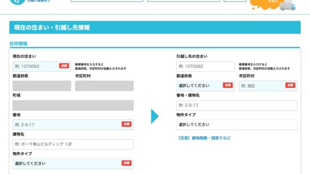Click the truck illustration in the page header

[x=288, y=5]
